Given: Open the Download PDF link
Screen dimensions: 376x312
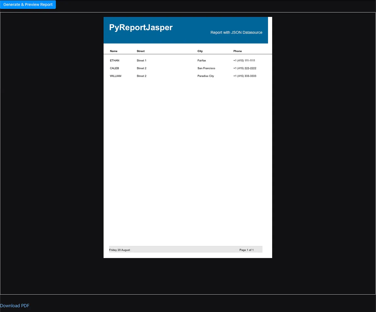Looking at the screenshot, I should [x=15, y=305].
